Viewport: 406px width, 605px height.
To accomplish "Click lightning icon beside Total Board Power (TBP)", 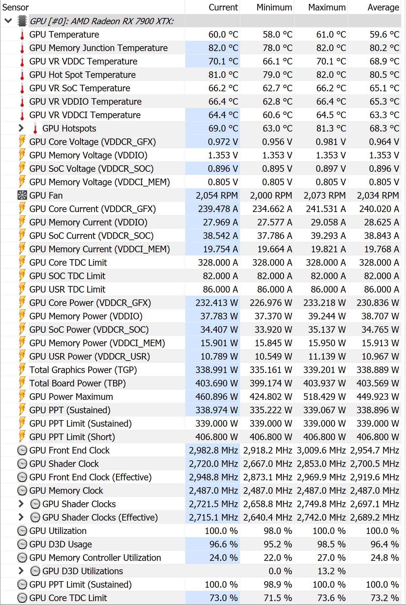I will click(22, 383).
